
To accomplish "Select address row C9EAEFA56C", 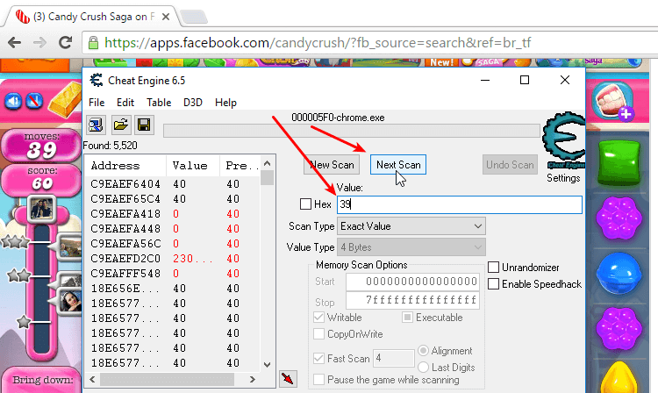I will pos(172,244).
